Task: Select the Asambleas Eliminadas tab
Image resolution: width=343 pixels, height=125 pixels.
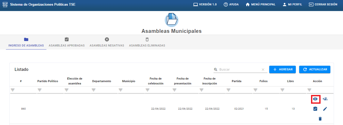Action: tap(147, 42)
